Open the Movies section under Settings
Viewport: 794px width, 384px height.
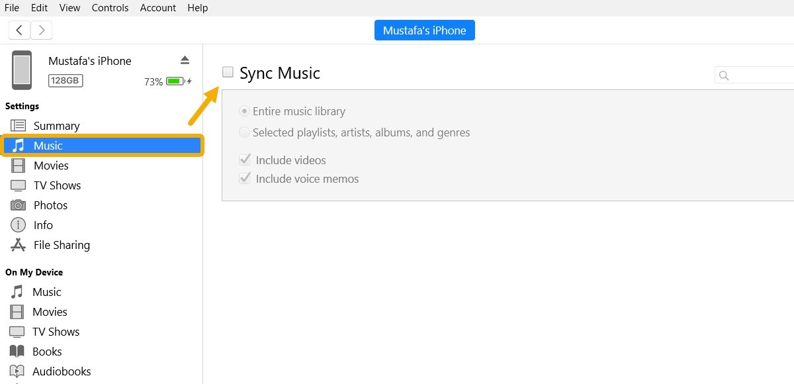(18, 165)
